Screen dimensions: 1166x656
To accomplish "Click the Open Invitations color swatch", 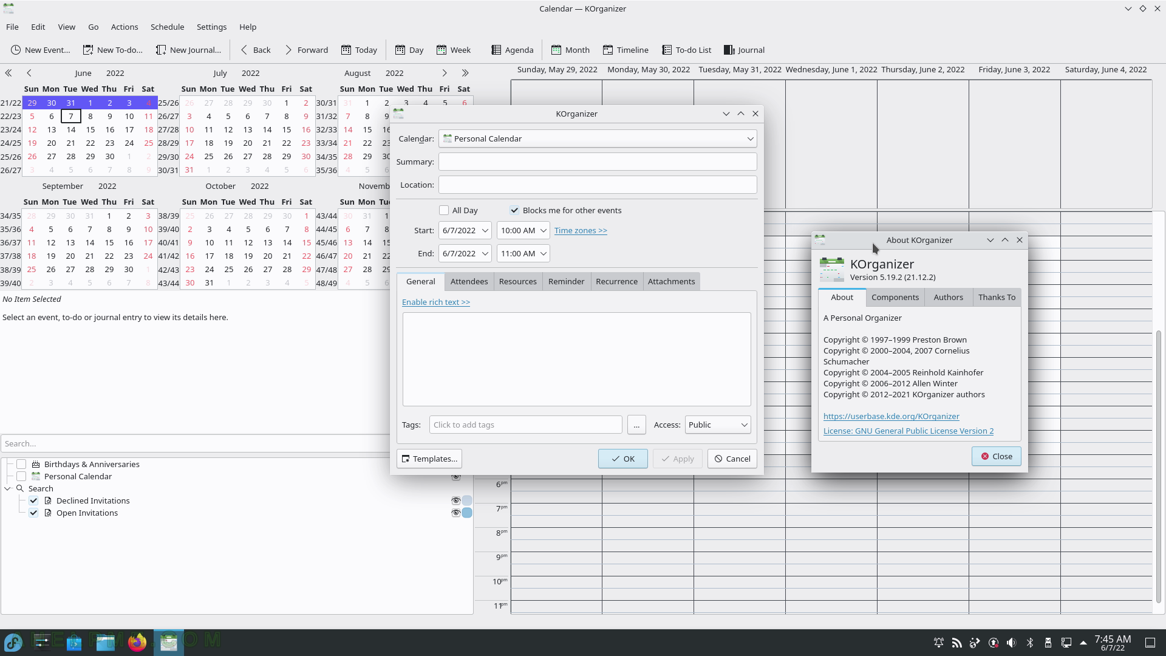I will coord(467,513).
